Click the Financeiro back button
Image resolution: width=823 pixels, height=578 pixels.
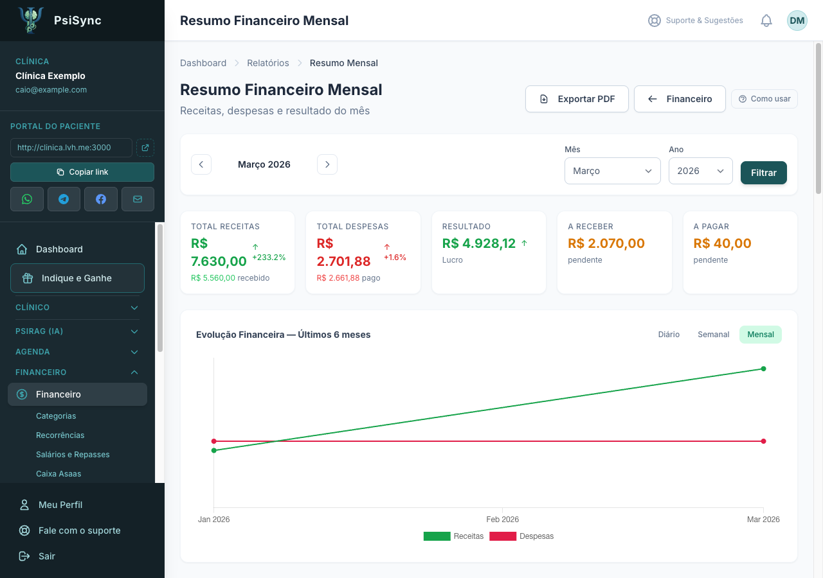pyautogui.click(x=680, y=99)
